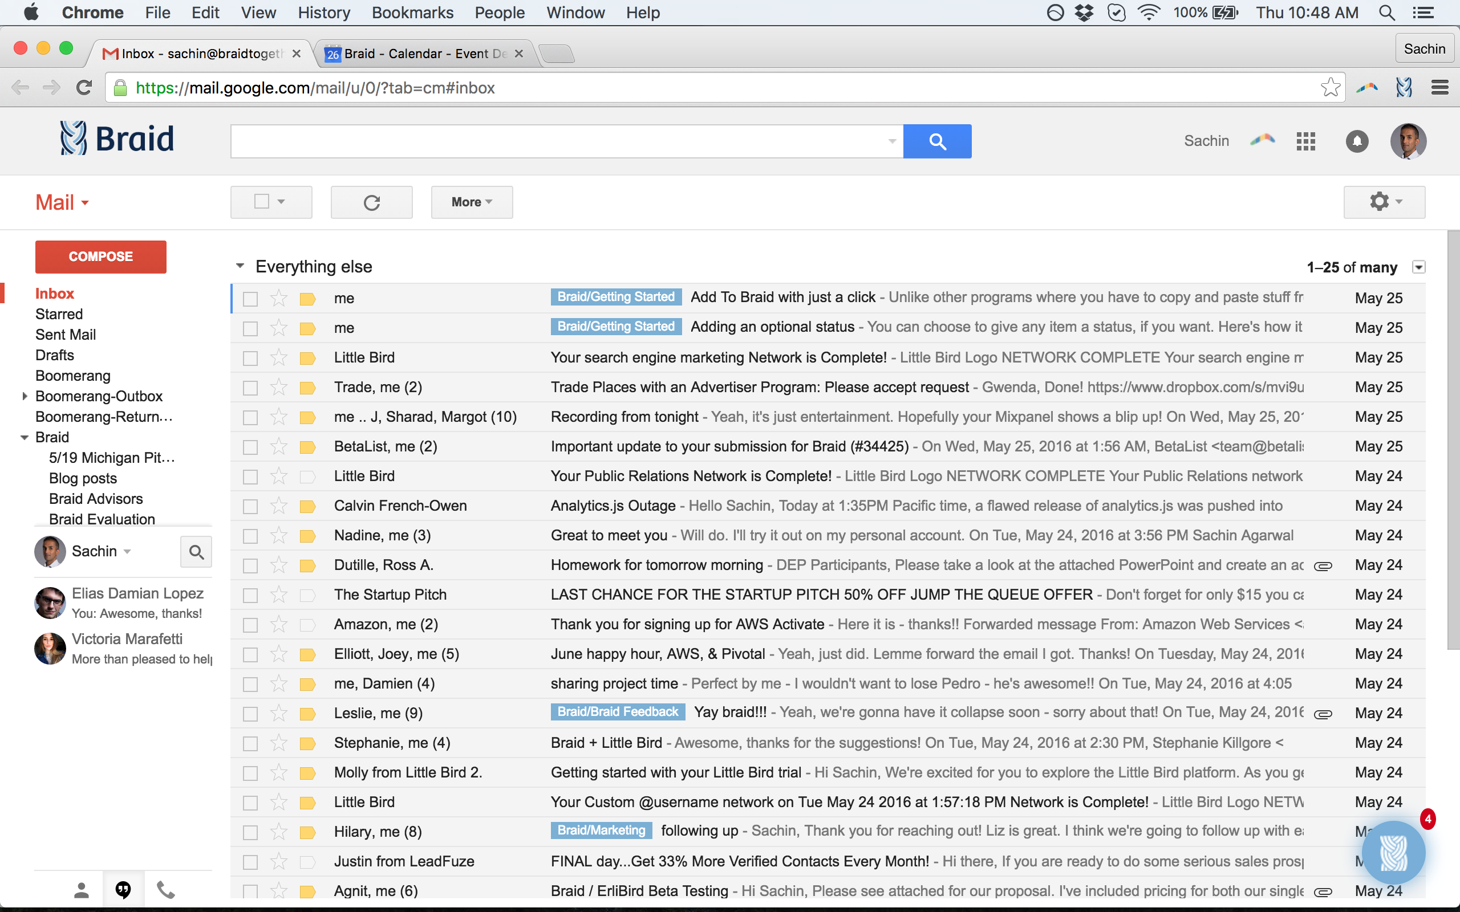Screen dimensions: 1460x912
Task: Open the Bookmarks menu
Action: click(412, 13)
